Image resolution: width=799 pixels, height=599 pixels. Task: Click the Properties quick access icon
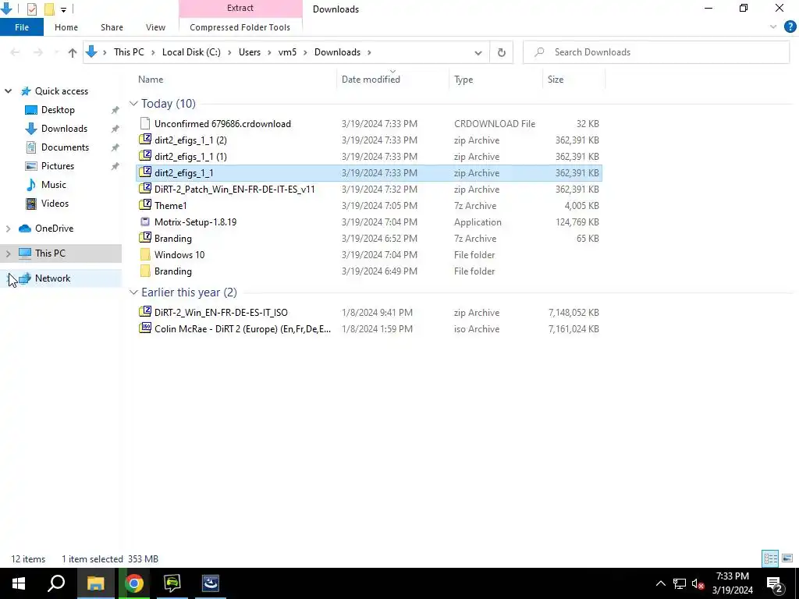31,9
